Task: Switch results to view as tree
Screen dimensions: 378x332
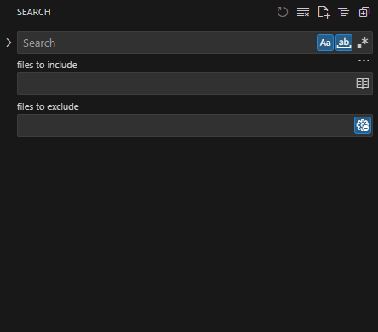Action: [x=344, y=12]
